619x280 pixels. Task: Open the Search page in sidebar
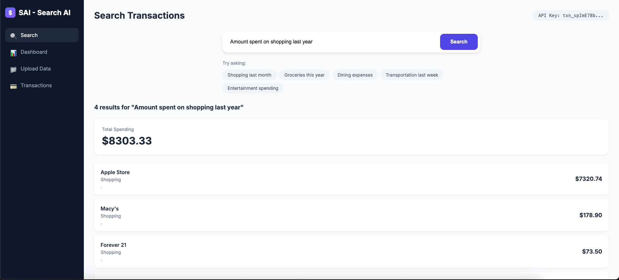point(42,35)
